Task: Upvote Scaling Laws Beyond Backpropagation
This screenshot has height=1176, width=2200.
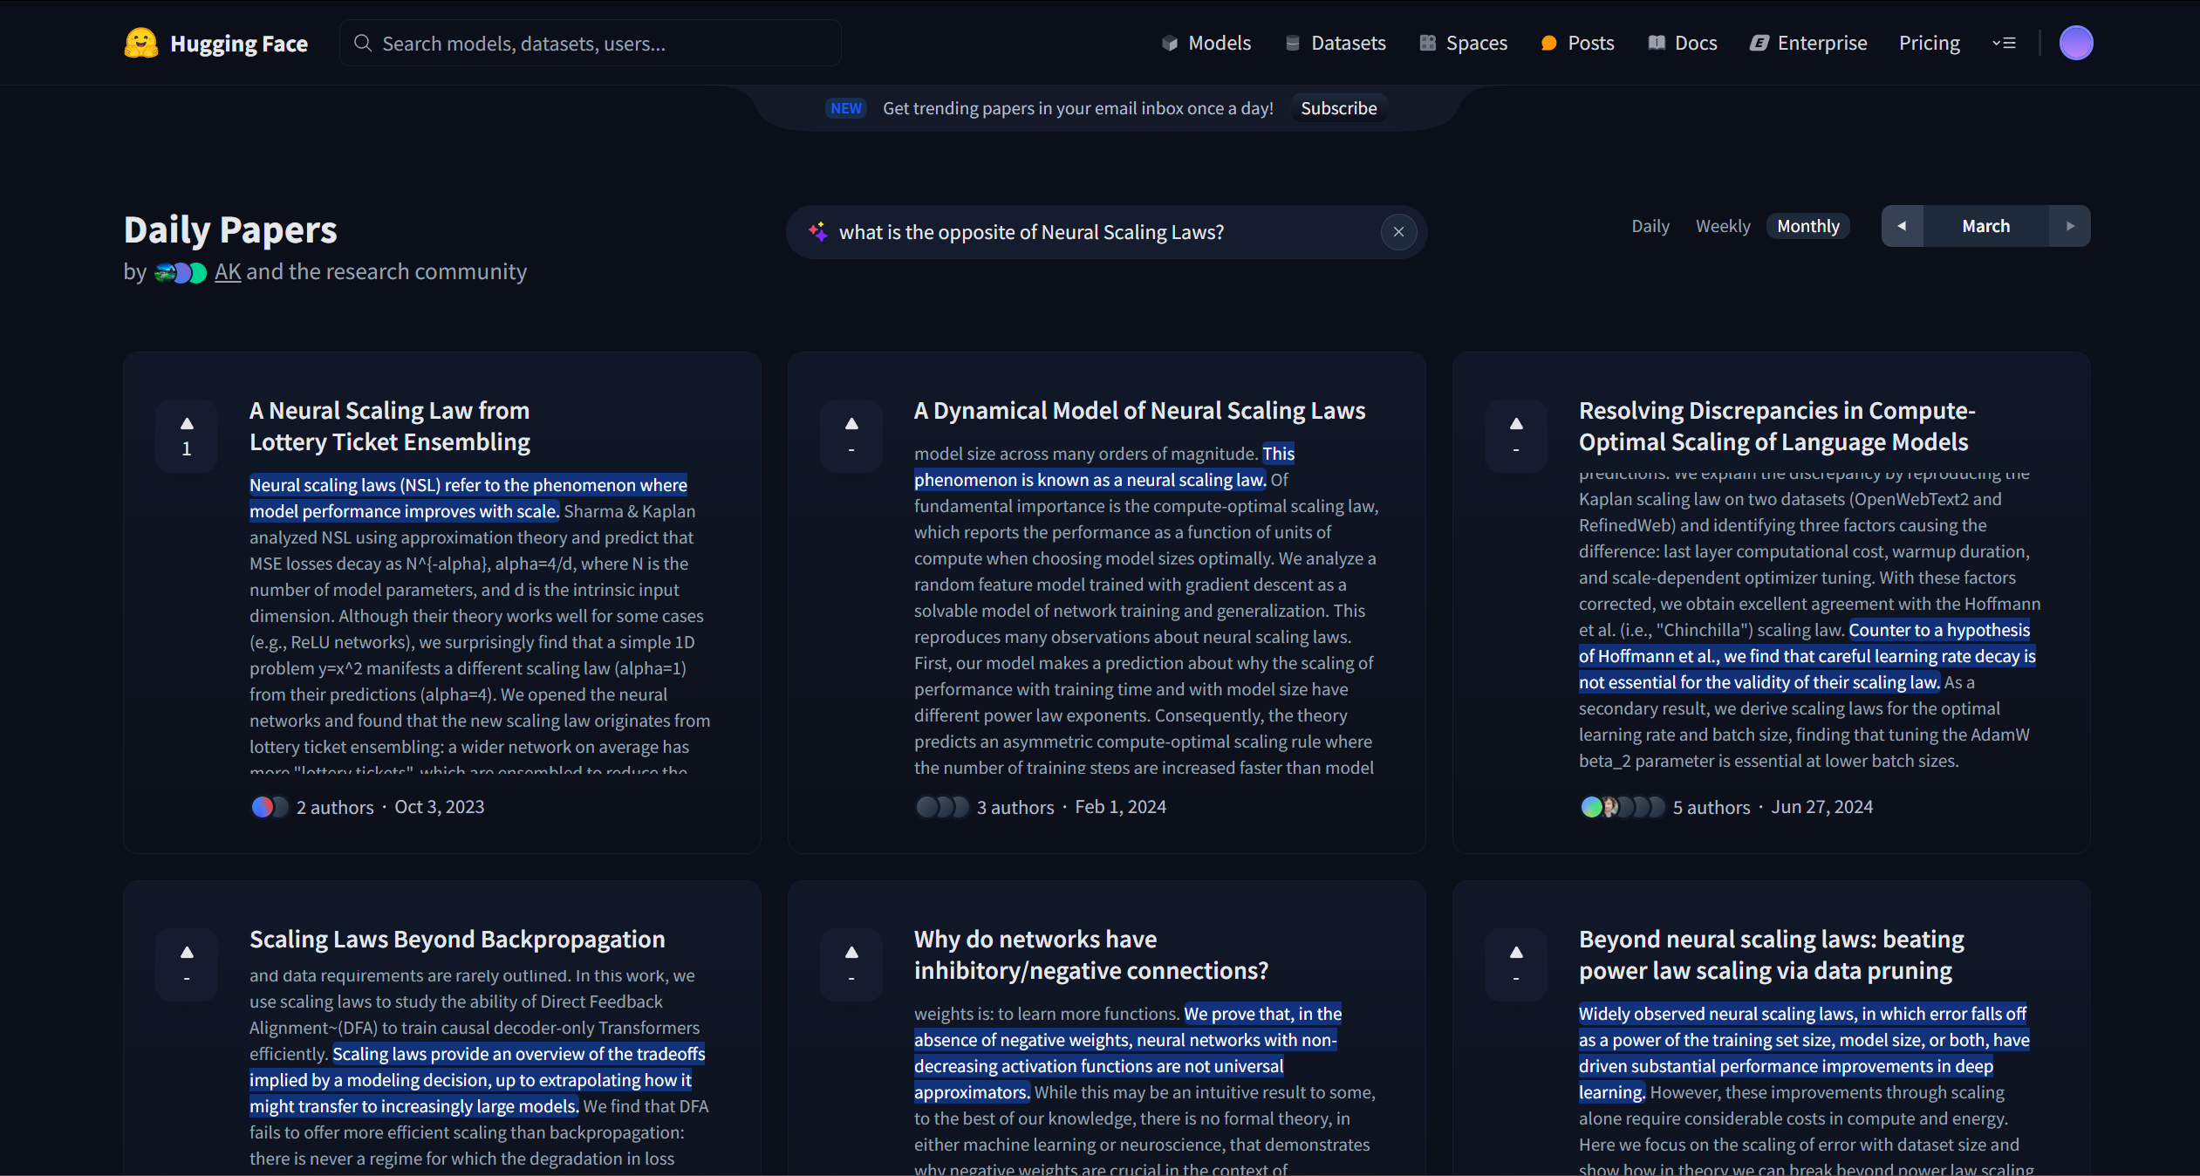Action: pos(187,964)
